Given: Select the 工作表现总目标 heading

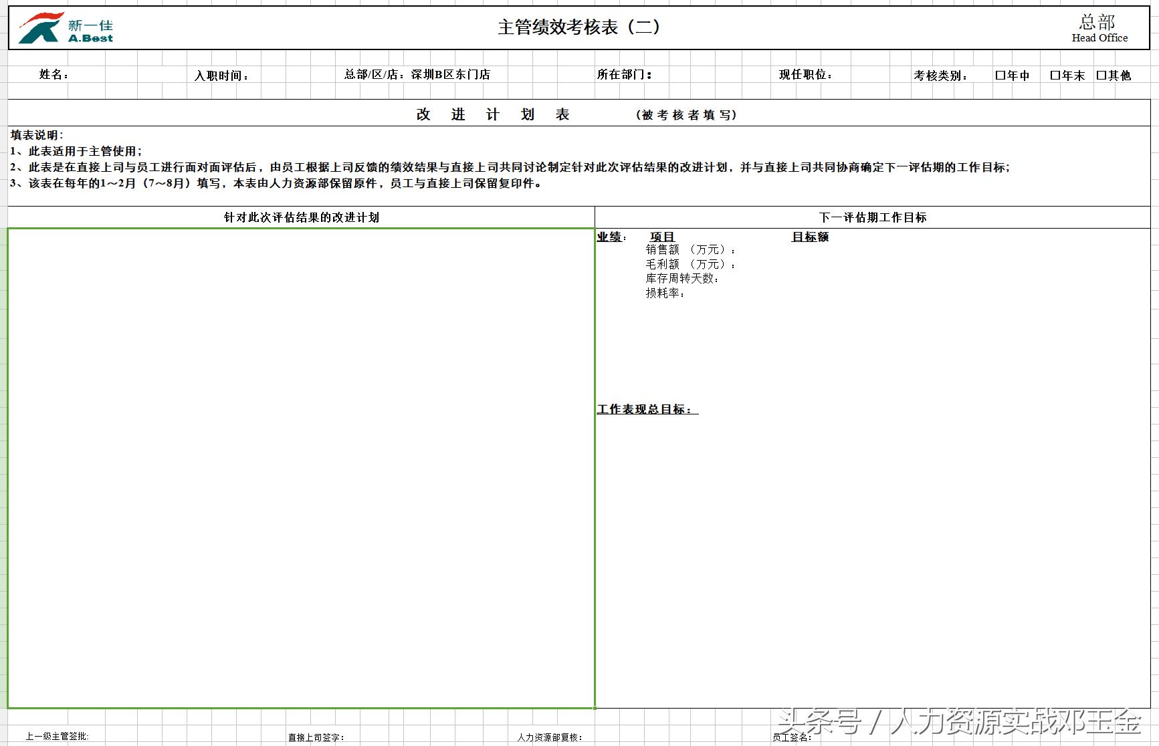Looking at the screenshot, I should [644, 408].
